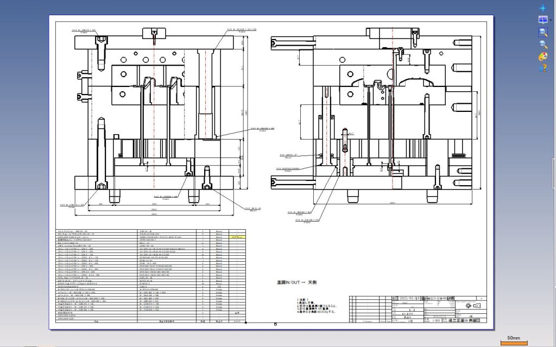Expand the layout tool dropdown arrow
The height and width of the screenshot is (347, 556).
[x=550, y=20]
